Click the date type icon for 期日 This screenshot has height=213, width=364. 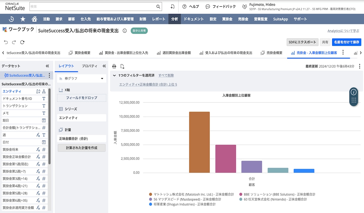tap(44, 120)
